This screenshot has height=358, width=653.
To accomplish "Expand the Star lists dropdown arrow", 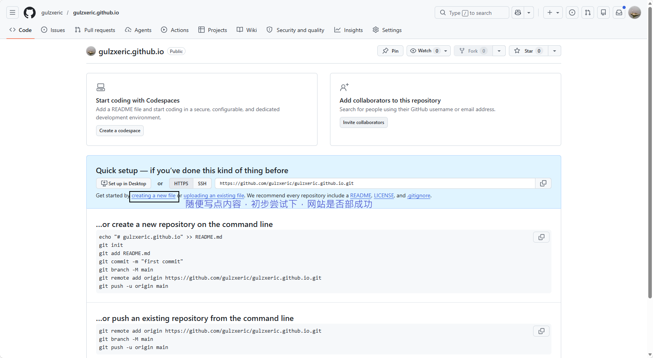I will pos(555,51).
